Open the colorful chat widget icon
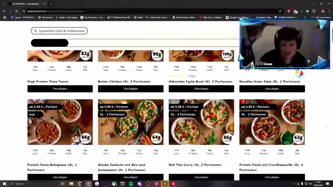Screen dimensions: 333x187 [x=299, y=74]
